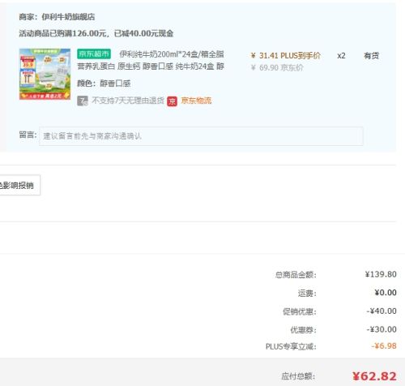Screen dimensions: 405x386
Task: Click the 影响报销 button
Action: pos(19,185)
